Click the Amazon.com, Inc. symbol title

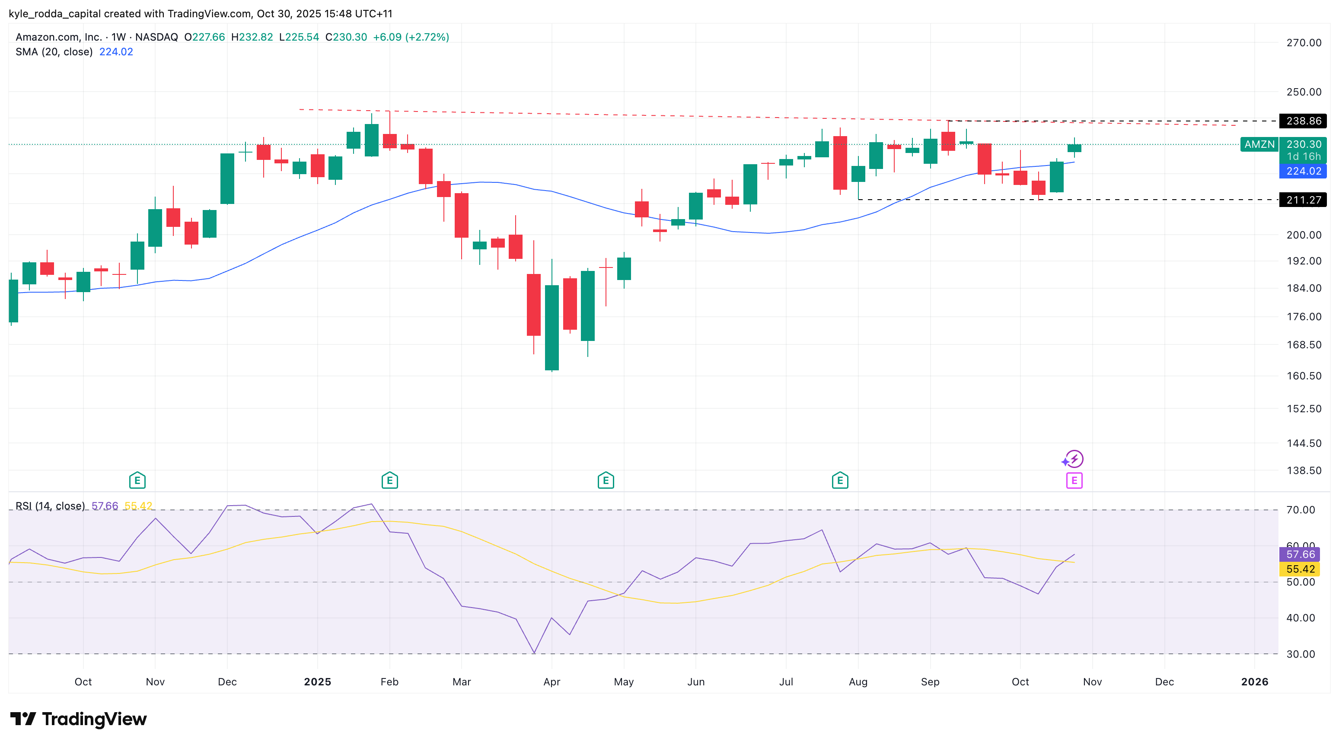pyautogui.click(x=58, y=37)
